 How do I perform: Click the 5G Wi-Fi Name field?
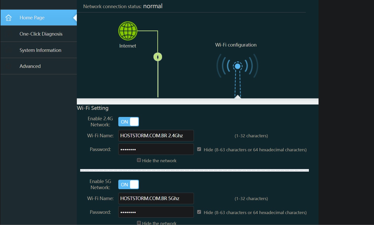point(156,199)
